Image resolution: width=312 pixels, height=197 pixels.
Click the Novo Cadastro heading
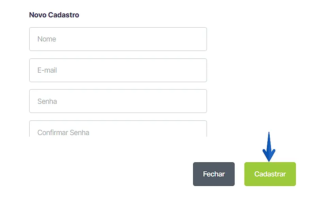coord(54,15)
